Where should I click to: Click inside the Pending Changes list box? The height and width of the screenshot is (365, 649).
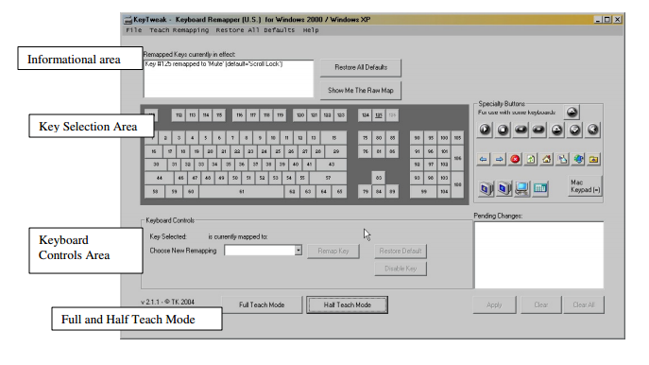[538, 254]
